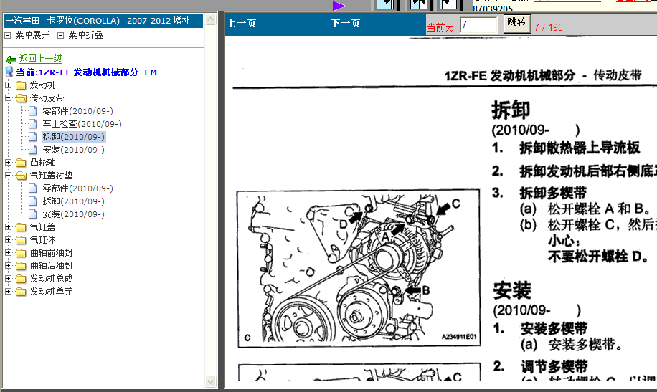Collapse the 传动皮带 tree node

[8, 98]
